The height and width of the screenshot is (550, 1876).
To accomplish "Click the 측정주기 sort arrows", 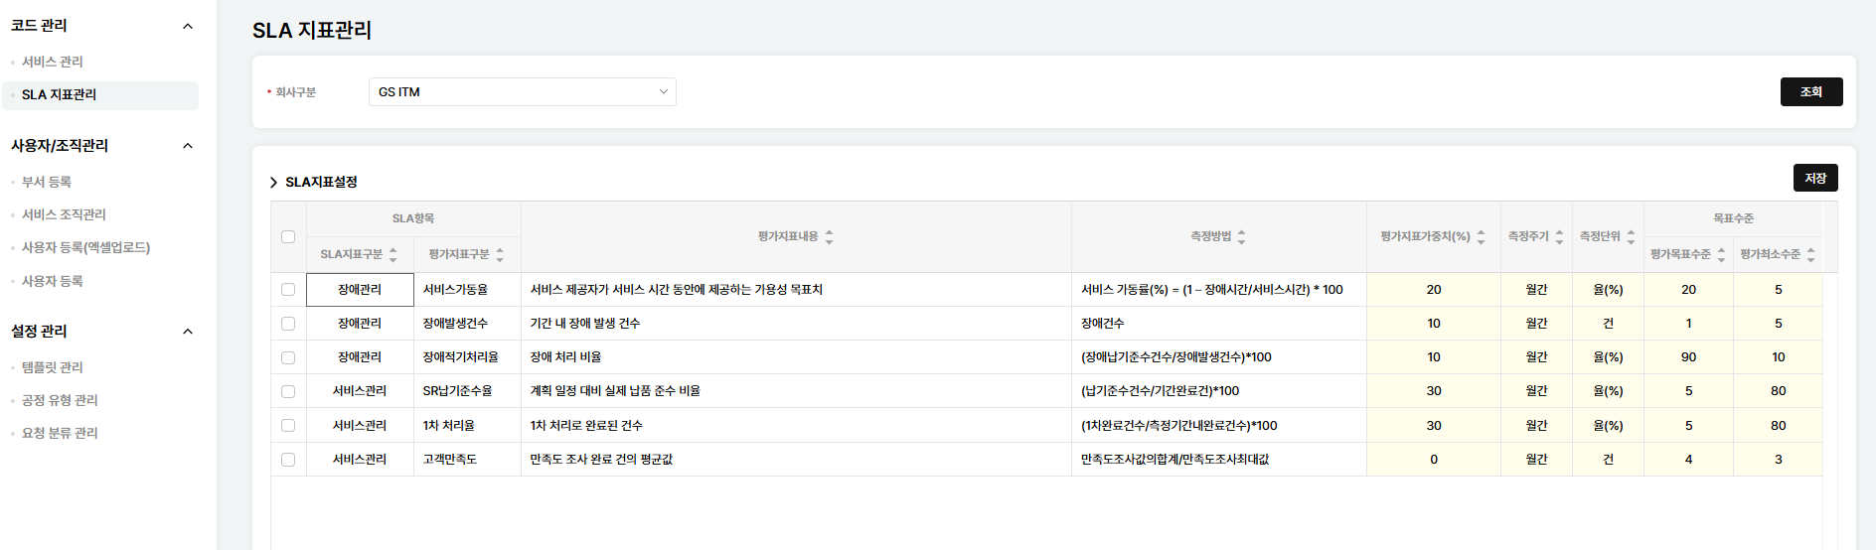I will coord(1559,237).
